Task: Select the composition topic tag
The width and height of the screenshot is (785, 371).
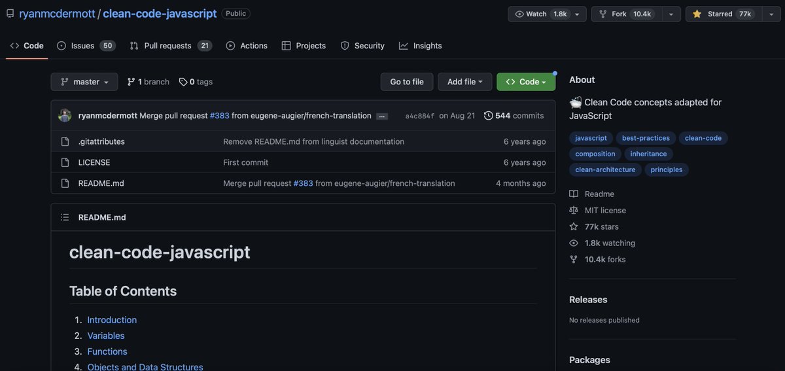Action: click(595, 154)
